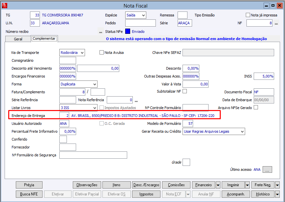
Task: Toggle Arquivo NFSe Gerado checkbox
Action: pos(256,107)
